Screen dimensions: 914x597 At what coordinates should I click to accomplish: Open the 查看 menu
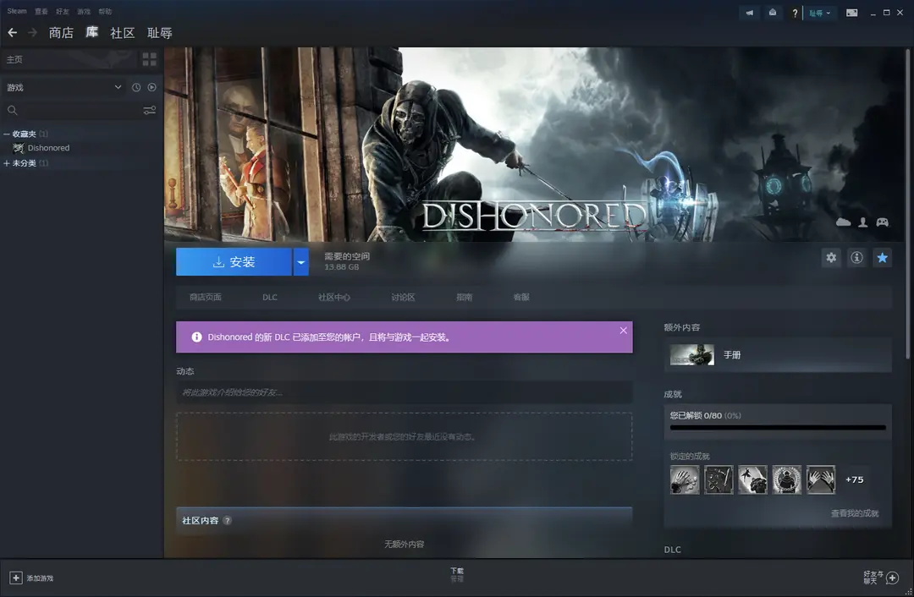41,12
